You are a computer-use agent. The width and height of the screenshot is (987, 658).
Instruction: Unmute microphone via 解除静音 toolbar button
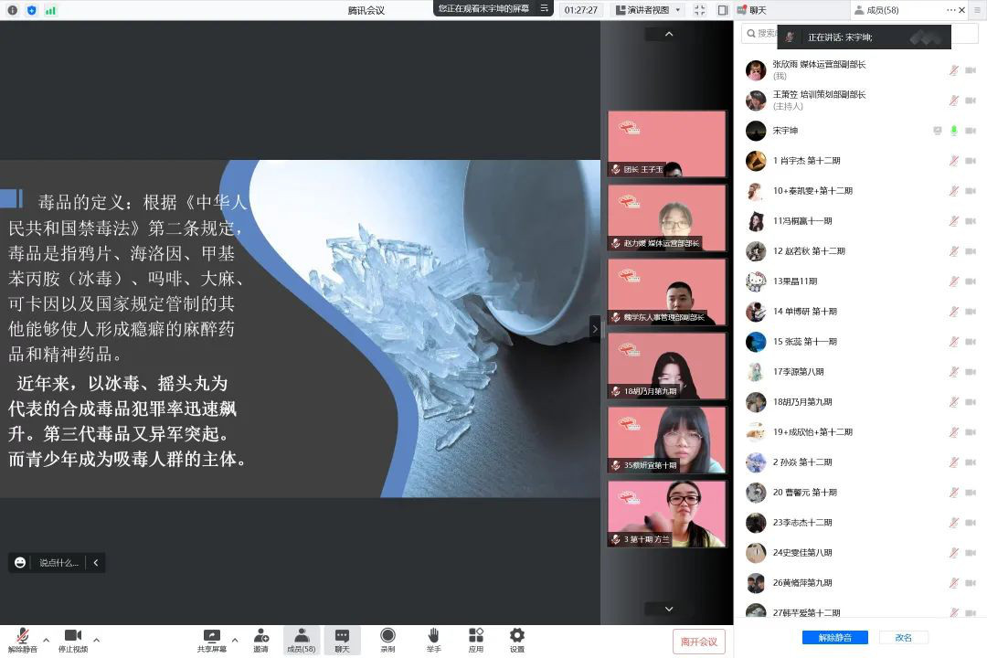21,637
